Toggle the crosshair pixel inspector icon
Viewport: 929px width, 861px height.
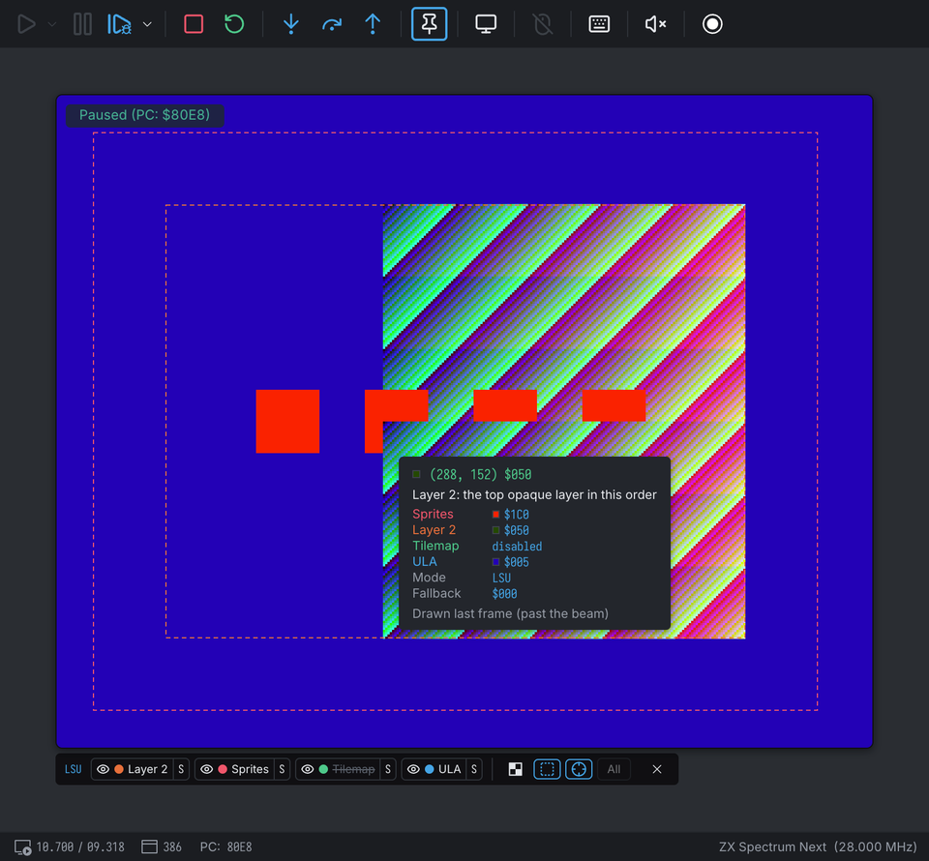(579, 769)
